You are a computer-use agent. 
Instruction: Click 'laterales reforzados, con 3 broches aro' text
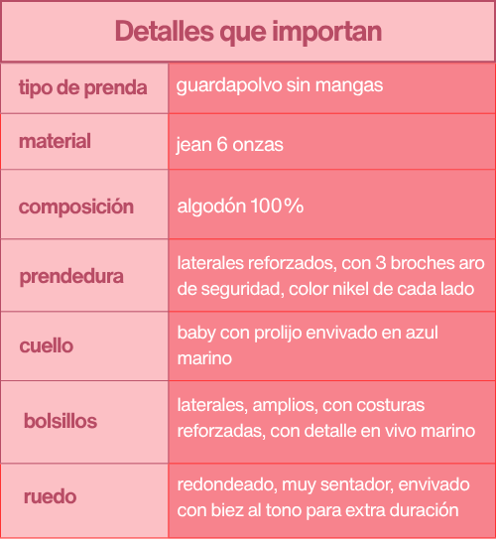[x=330, y=263]
